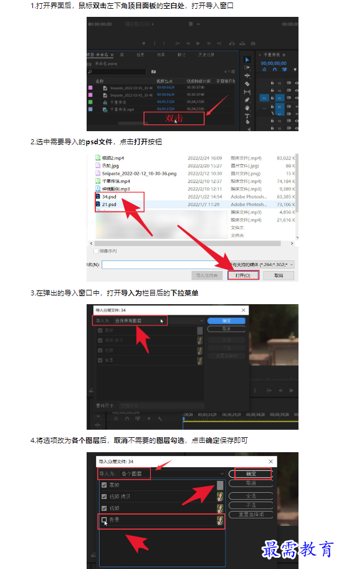This screenshot has width=339, height=569.
Task: Uncheck the 高频 layer checkbox
Action: tap(104, 485)
